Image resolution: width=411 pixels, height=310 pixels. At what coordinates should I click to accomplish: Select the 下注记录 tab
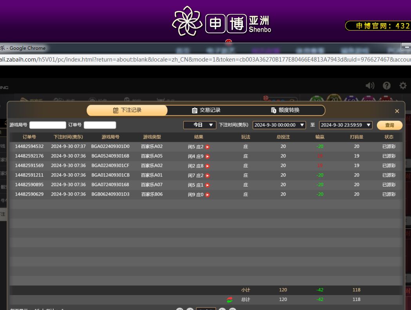tap(127, 111)
